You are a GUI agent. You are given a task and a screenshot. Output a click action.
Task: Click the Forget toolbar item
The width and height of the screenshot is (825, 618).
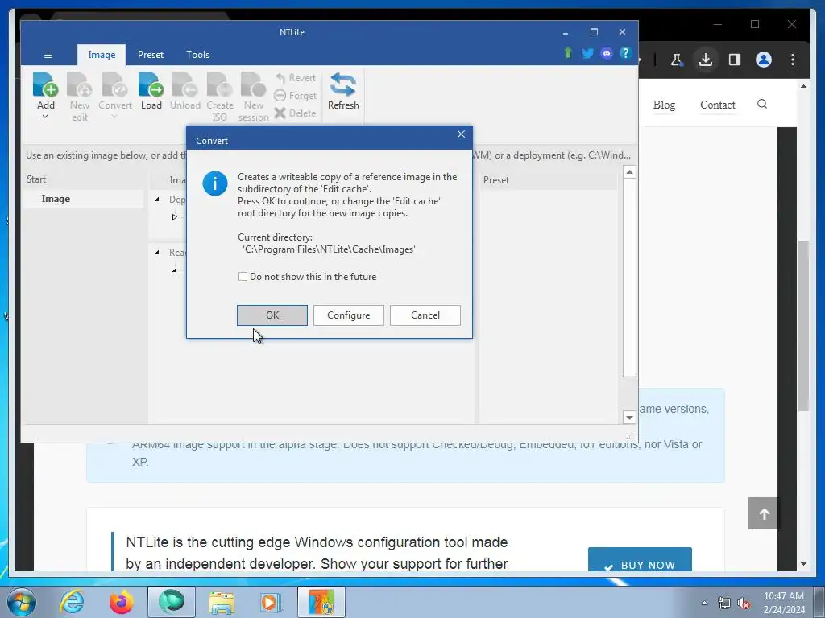295,96
